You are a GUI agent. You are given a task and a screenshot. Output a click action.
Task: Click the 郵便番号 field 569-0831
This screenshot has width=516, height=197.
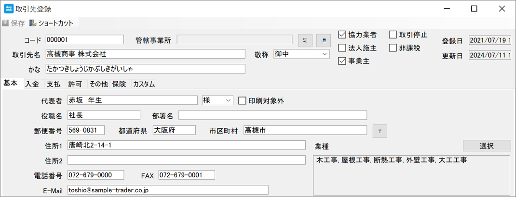(86, 130)
